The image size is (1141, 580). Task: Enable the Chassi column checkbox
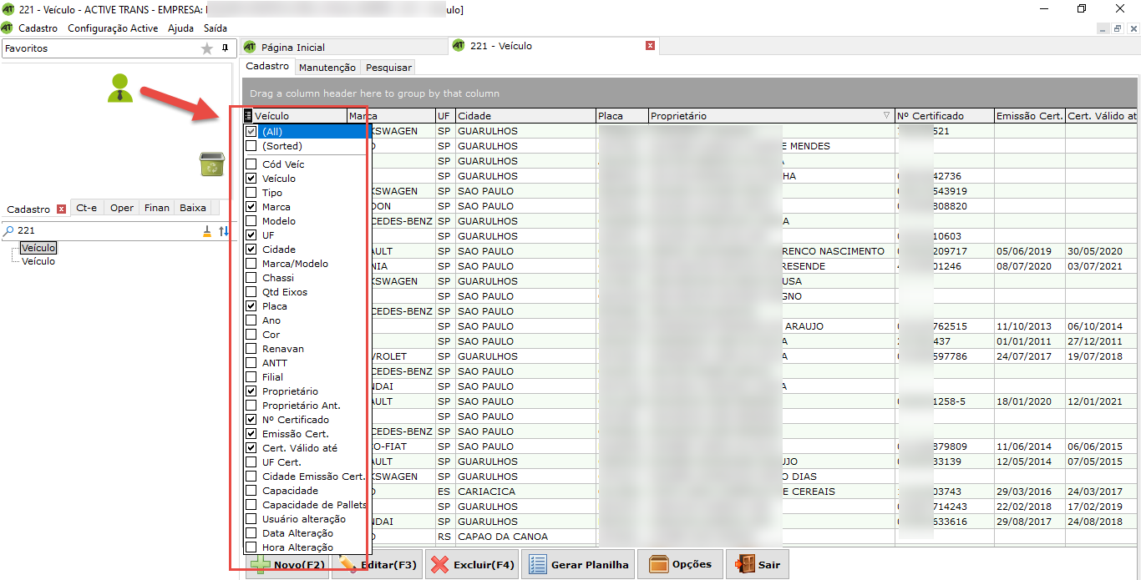[251, 278]
